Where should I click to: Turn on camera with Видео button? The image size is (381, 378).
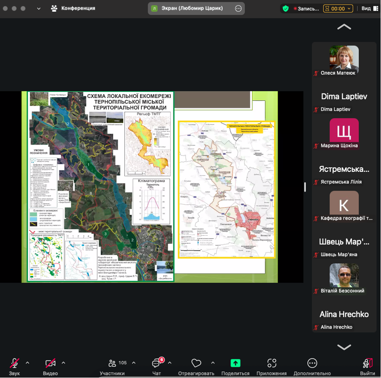(x=50, y=364)
